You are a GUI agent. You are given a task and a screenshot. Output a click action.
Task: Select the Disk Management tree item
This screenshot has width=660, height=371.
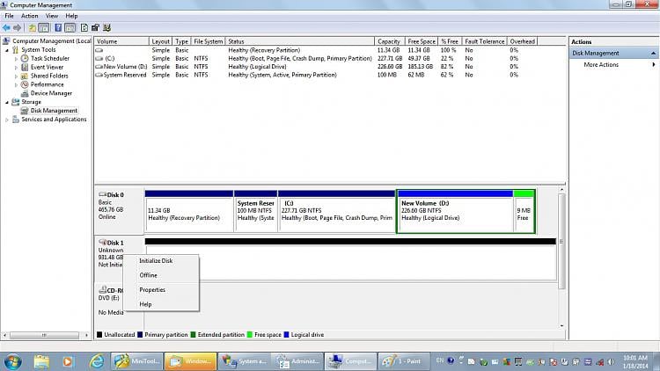[54, 111]
